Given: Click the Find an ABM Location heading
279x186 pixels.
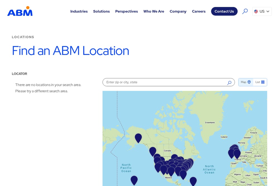Looking at the screenshot, I should tap(71, 51).
